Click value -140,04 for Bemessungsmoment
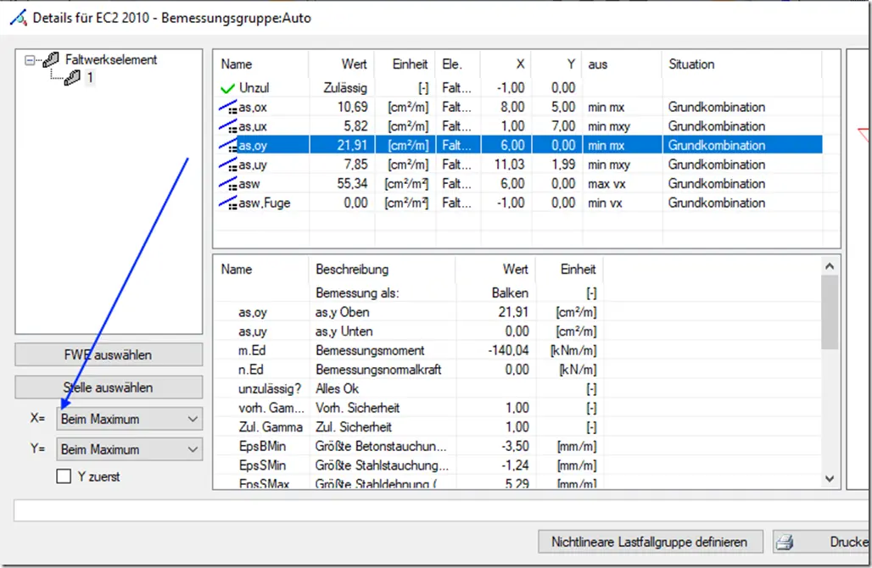The image size is (872, 568). (508, 351)
